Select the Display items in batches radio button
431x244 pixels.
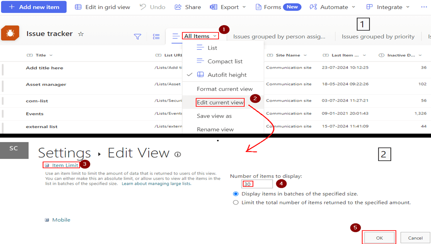(x=236, y=194)
